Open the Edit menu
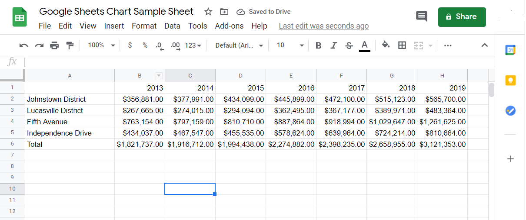The height and width of the screenshot is (220, 526). (x=65, y=26)
